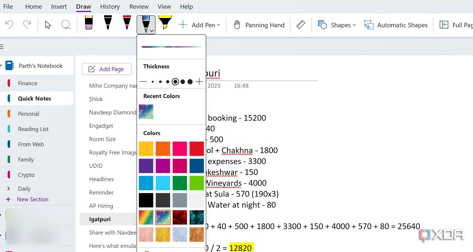Select the currently ringed thickness dot
Screen dimensions: 473x252
coord(175,82)
